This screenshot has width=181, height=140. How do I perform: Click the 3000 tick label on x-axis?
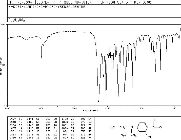point(41,108)
